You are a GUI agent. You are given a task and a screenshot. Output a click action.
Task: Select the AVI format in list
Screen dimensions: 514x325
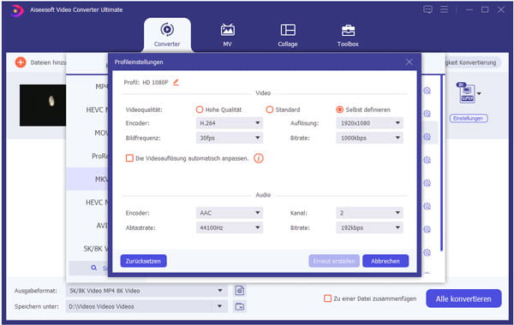pyautogui.click(x=87, y=226)
